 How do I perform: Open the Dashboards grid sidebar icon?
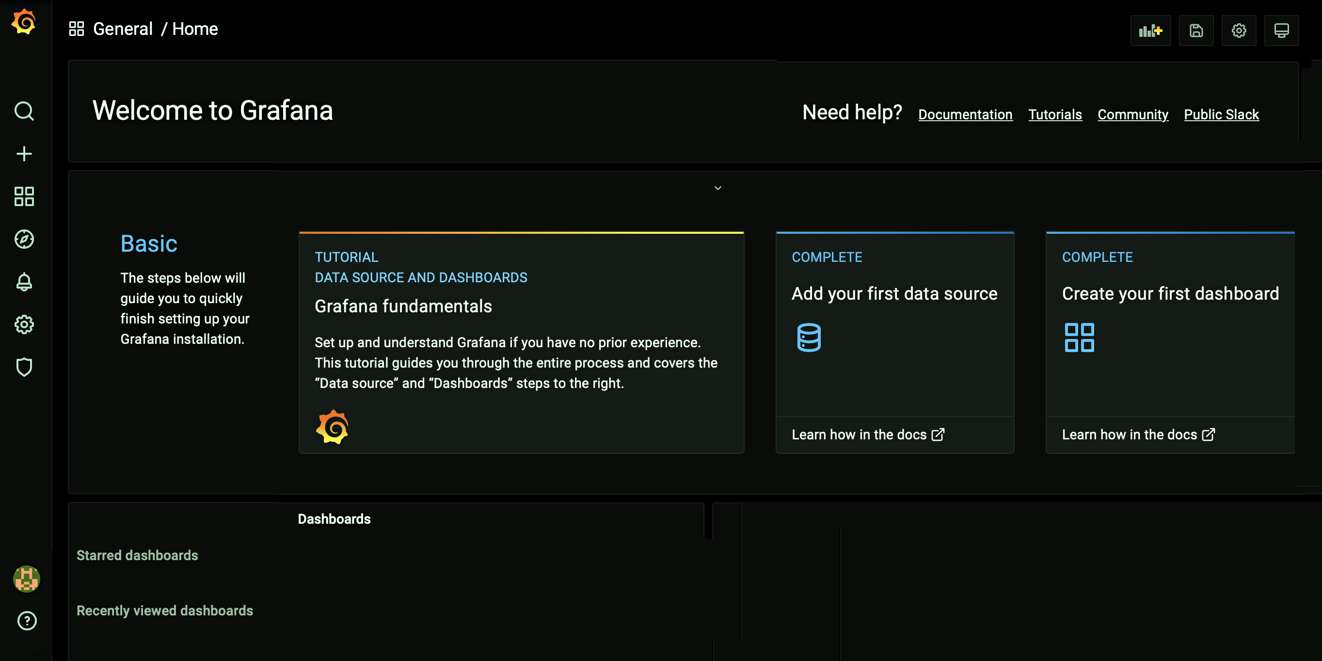click(x=24, y=196)
